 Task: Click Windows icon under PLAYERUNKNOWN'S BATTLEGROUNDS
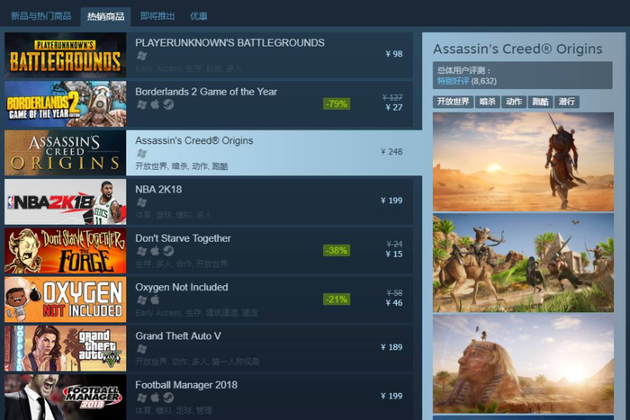(x=141, y=56)
